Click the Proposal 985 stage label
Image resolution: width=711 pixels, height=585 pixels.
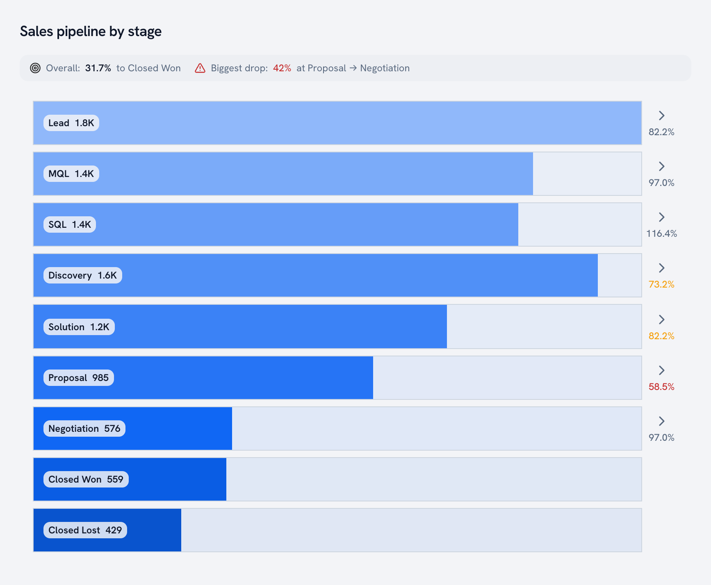point(79,378)
